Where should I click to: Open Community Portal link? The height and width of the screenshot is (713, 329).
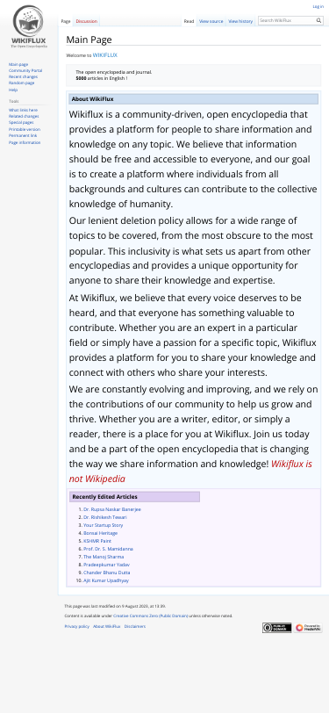pyautogui.click(x=25, y=70)
